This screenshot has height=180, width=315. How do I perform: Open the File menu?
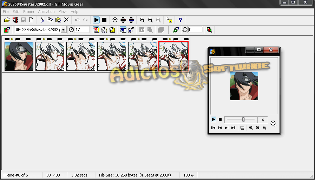click(x=6, y=12)
